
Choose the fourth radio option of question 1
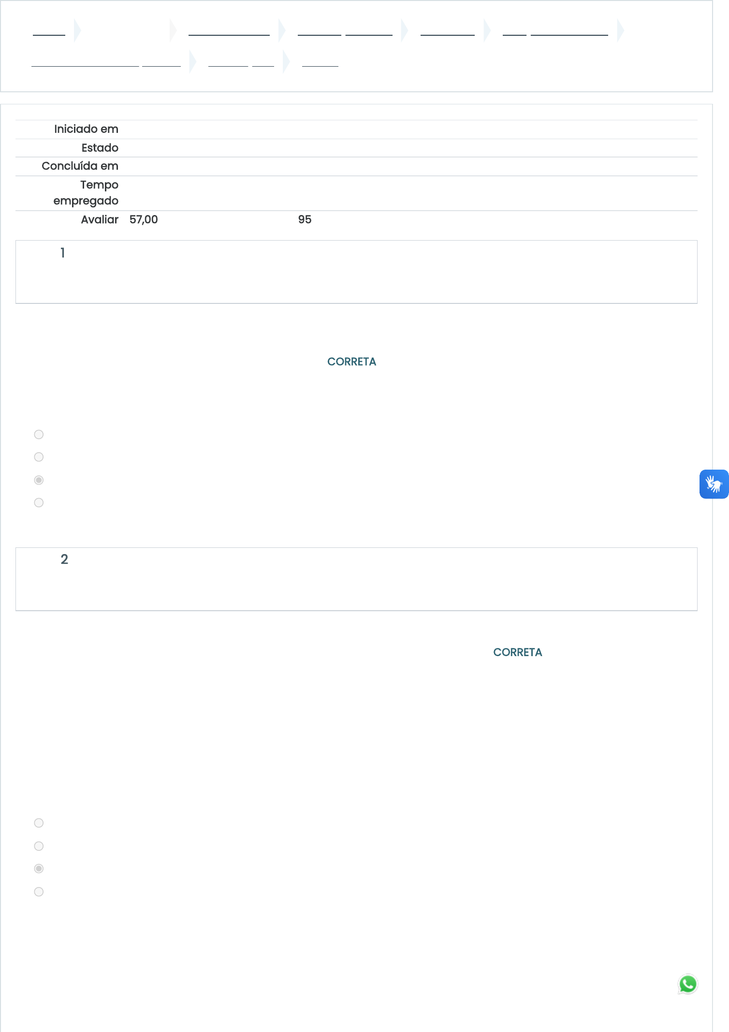pyautogui.click(x=39, y=502)
